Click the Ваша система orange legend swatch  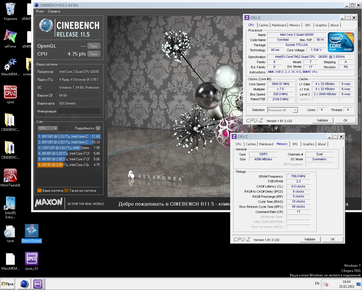[40, 191]
